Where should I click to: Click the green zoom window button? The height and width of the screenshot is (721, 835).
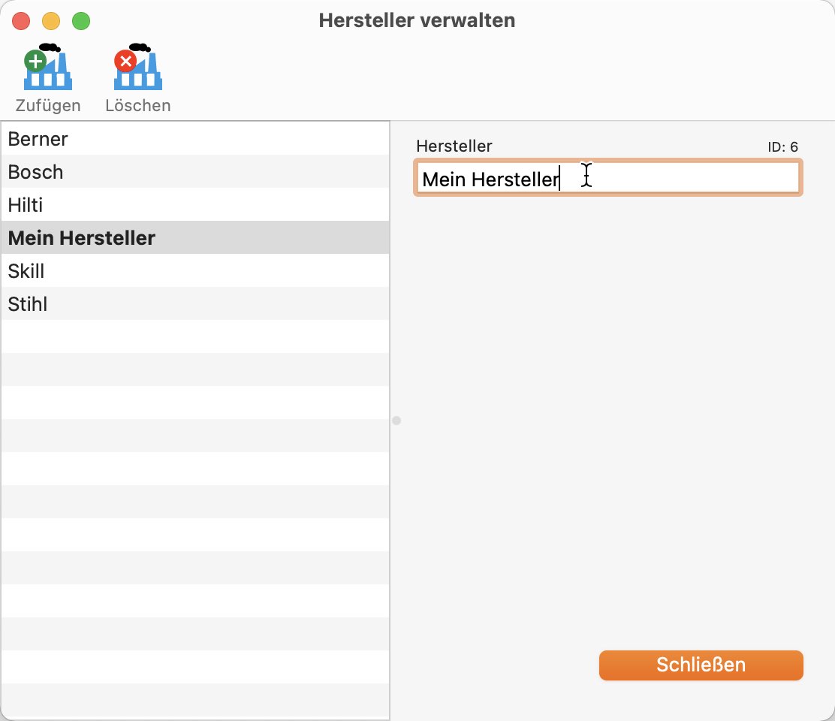(x=81, y=21)
